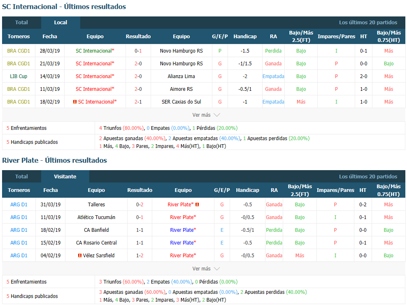Click date 15/02/19 in Rosario Central row

(51, 243)
